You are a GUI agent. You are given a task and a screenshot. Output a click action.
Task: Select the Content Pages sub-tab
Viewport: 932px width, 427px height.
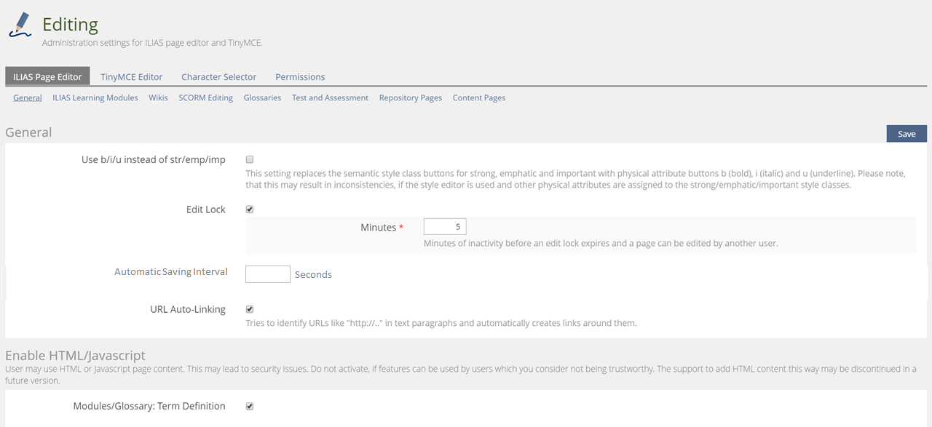478,97
